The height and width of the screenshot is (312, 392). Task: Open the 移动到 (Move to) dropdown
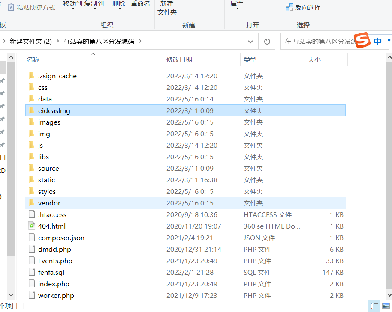[73, 6]
